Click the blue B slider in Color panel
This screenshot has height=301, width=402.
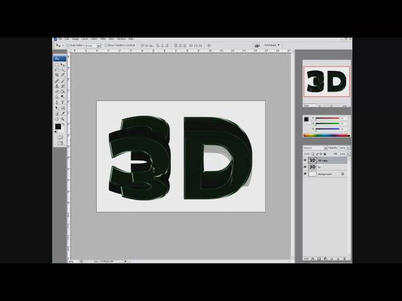327,129
